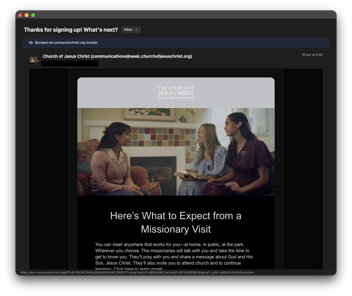Click the empty window title bar
The image size is (352, 296).
(x=176, y=15)
